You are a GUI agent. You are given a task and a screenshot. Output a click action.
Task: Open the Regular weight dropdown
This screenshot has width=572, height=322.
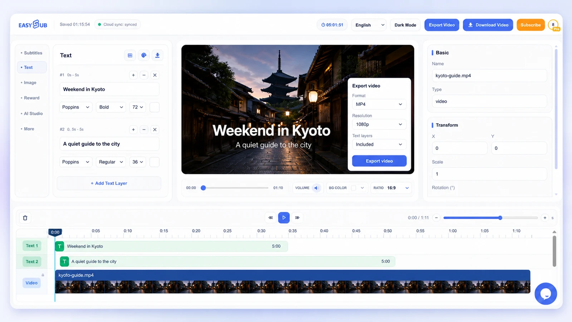[x=111, y=162]
